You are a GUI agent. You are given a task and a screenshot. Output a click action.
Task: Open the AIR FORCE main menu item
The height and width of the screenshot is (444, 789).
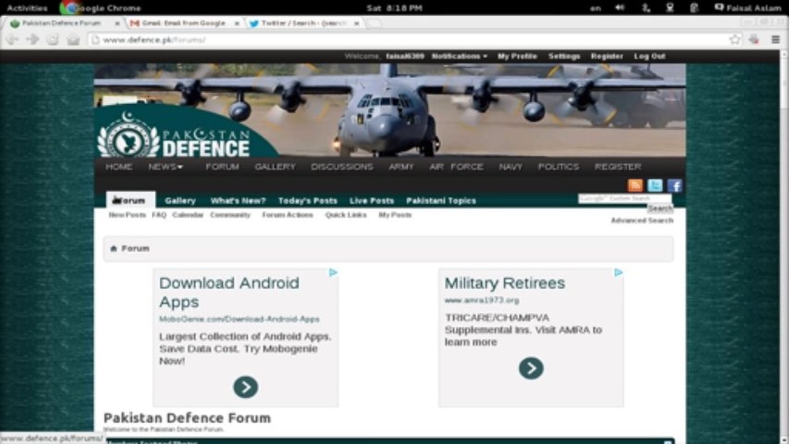(456, 166)
